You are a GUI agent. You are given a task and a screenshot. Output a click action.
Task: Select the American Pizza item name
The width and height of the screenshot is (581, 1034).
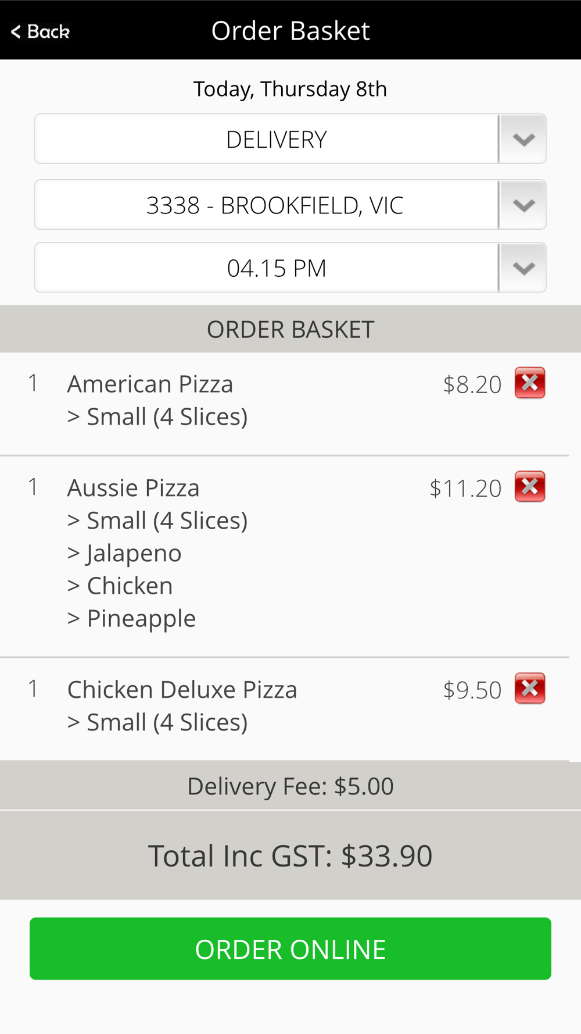pyautogui.click(x=150, y=384)
